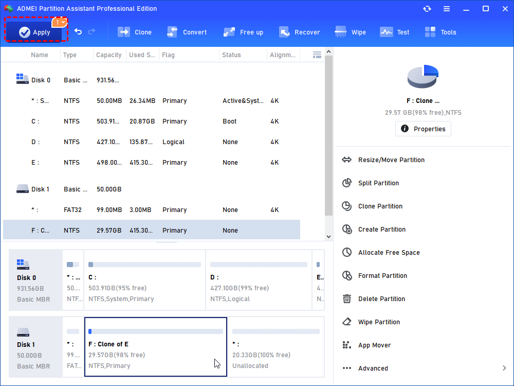Click the column settings list icon
514x386 pixels.
[x=317, y=55]
